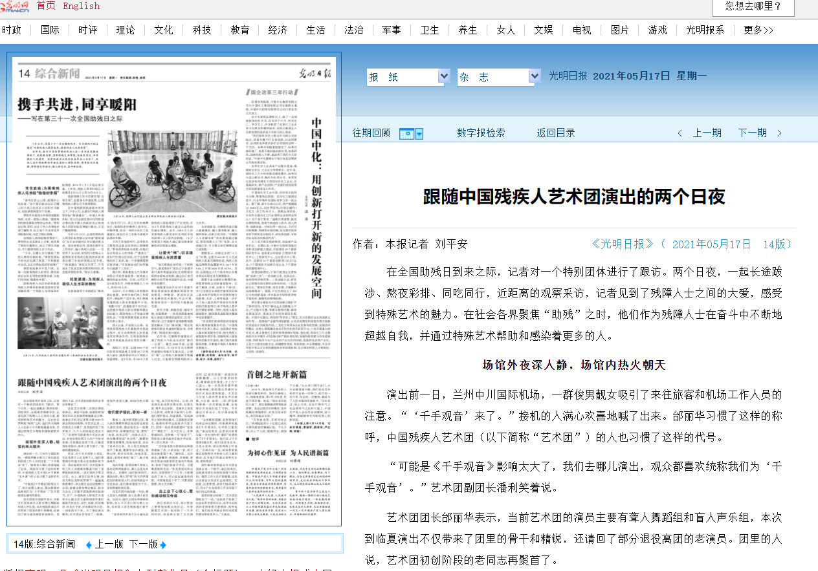Select 科技 in the top navigation
Viewport: 818px width, 571px height.
(x=201, y=30)
